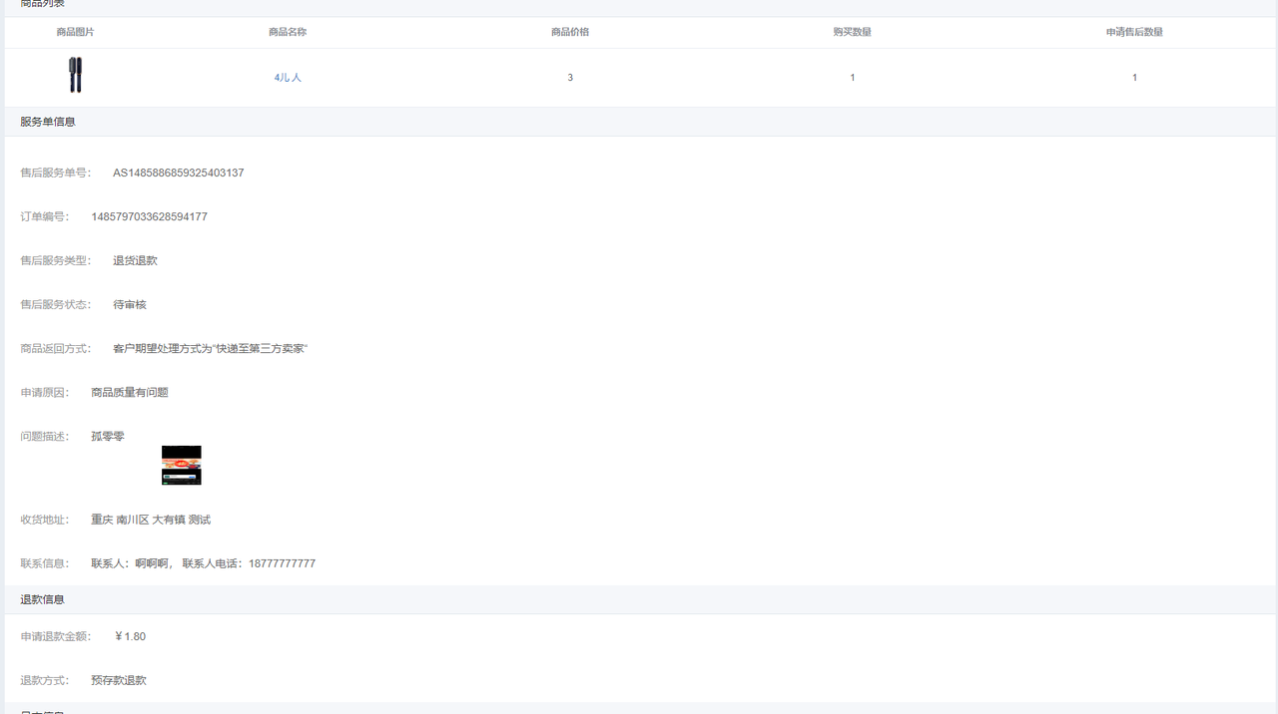Click the 商品返回方式 label

[x=56, y=349]
